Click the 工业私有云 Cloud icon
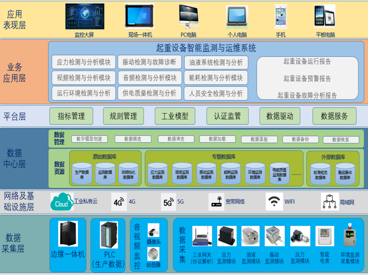 62,202
